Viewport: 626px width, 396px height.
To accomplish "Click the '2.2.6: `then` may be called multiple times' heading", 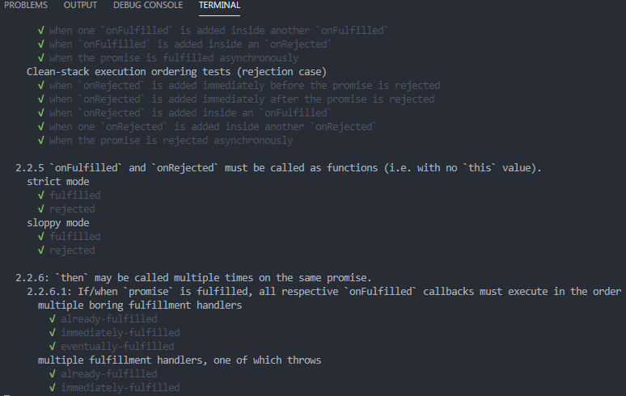I will point(193,278).
